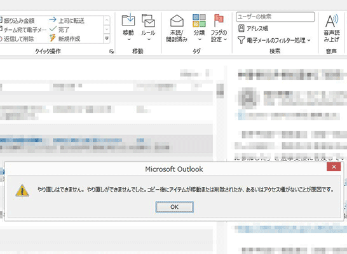The width and height of the screenshot is (347, 254).
Task: Close the Microsoft Outlook error dialog
Action: pyautogui.click(x=334, y=167)
